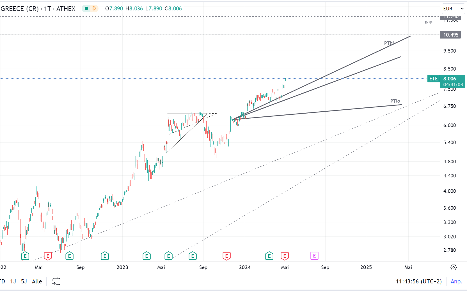Image resolution: width=467 pixels, height=291 pixels.
Task: Collapse the EUR selector via its chevron
Action: click(x=462, y=9)
